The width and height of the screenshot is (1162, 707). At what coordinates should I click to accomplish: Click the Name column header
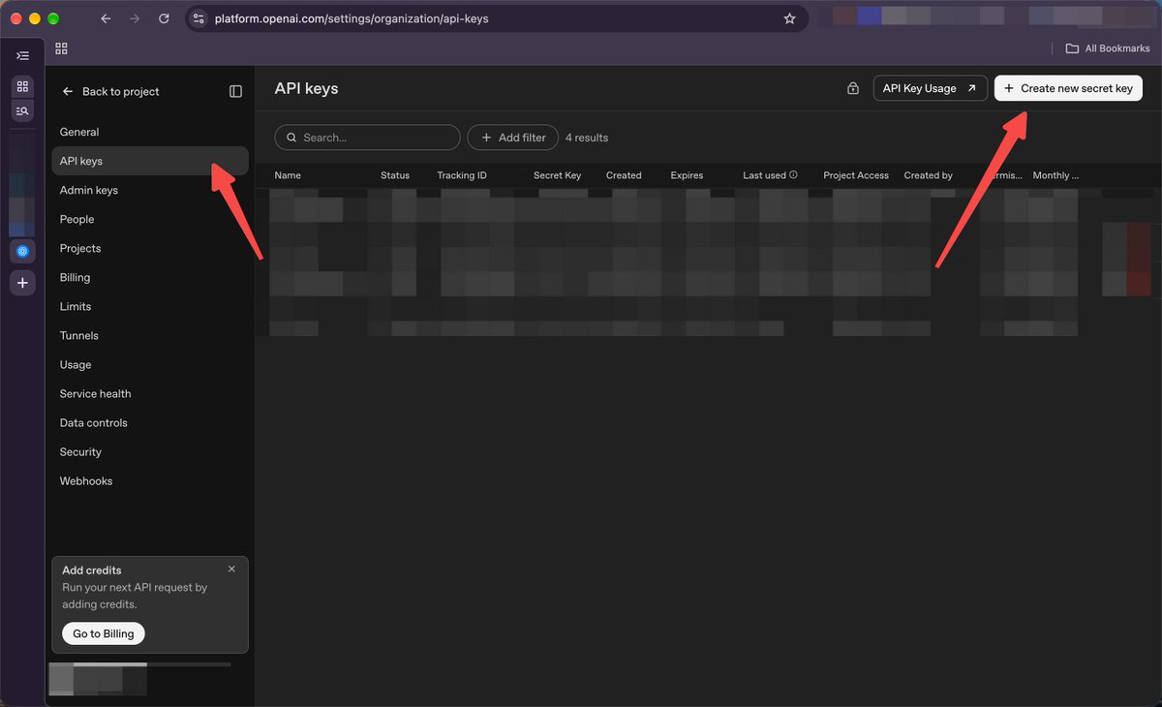click(288, 175)
